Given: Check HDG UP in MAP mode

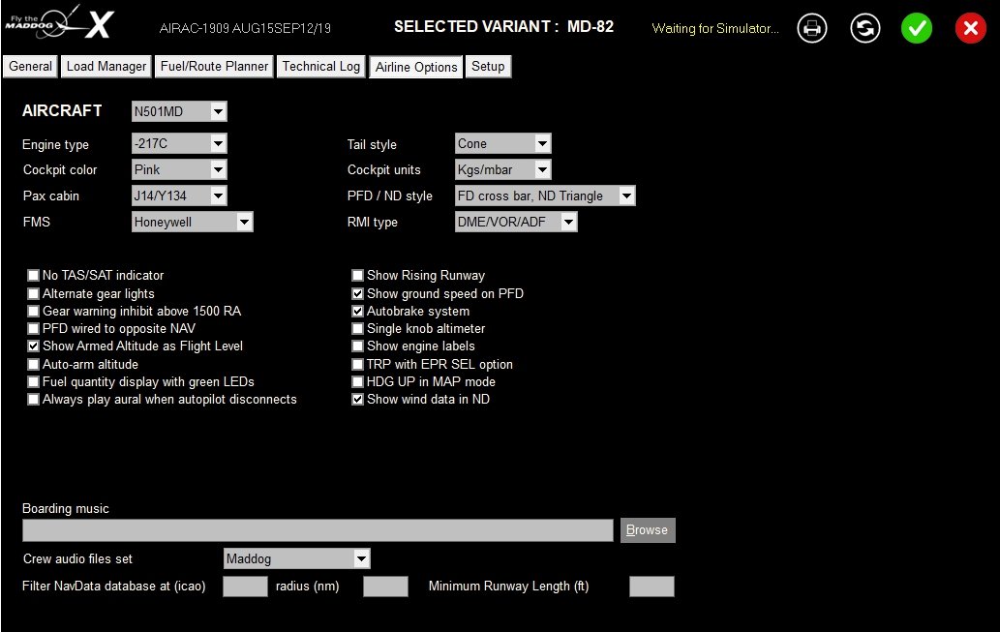Looking at the screenshot, I should pyautogui.click(x=358, y=382).
